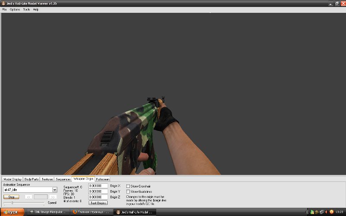Switch to the Fullscreen tab
Viewport: 346px width, 216px height.
[x=103, y=179]
